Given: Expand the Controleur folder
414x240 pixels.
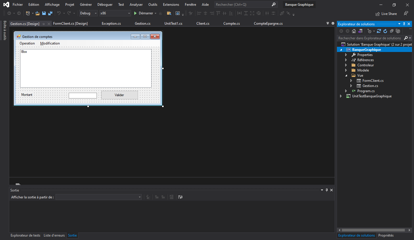Looking at the screenshot, I should 346,65.
